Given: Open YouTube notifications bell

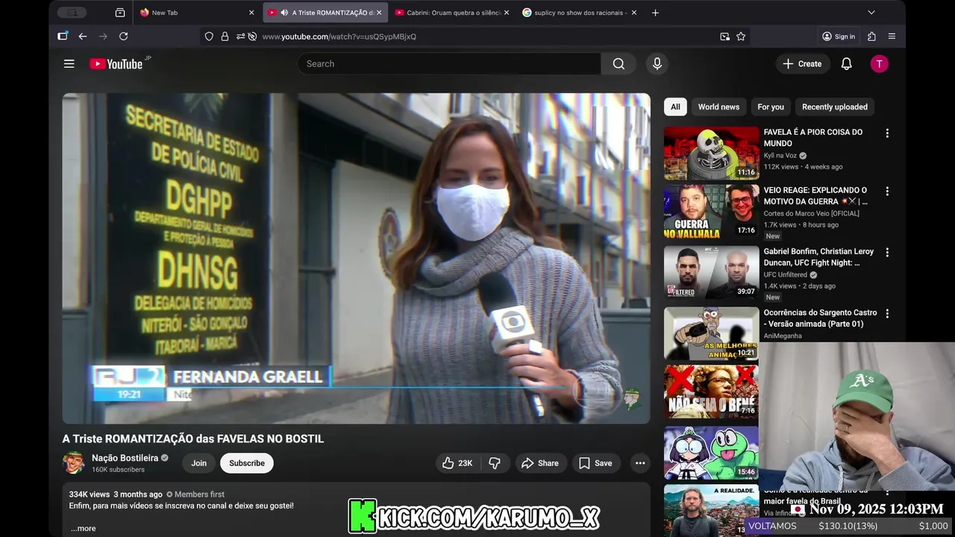Looking at the screenshot, I should pos(847,64).
